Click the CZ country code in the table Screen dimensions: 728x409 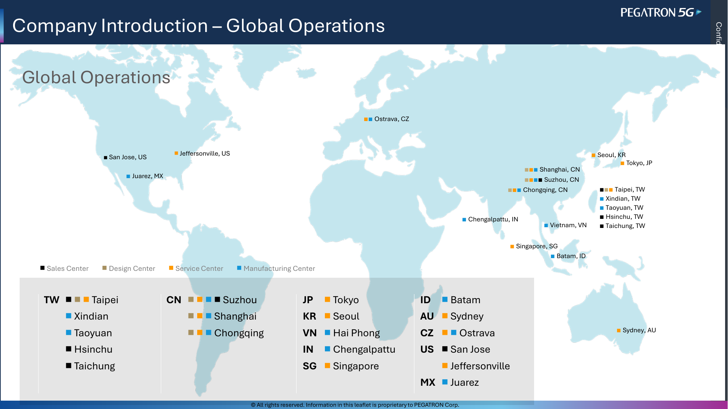[x=427, y=333]
